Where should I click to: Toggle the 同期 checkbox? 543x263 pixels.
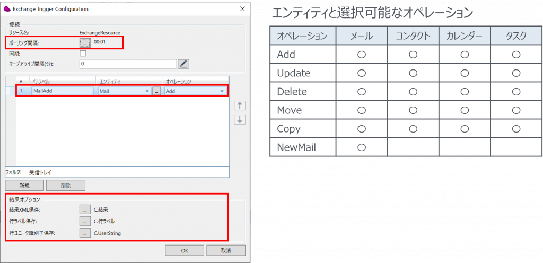pos(83,54)
